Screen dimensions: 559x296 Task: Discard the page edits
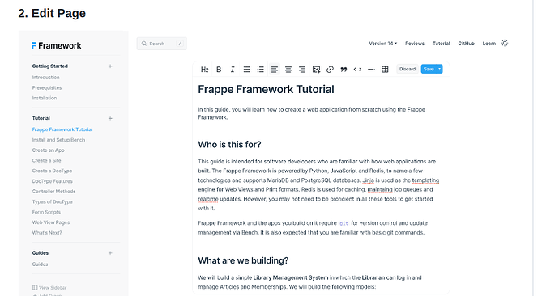[x=408, y=69]
